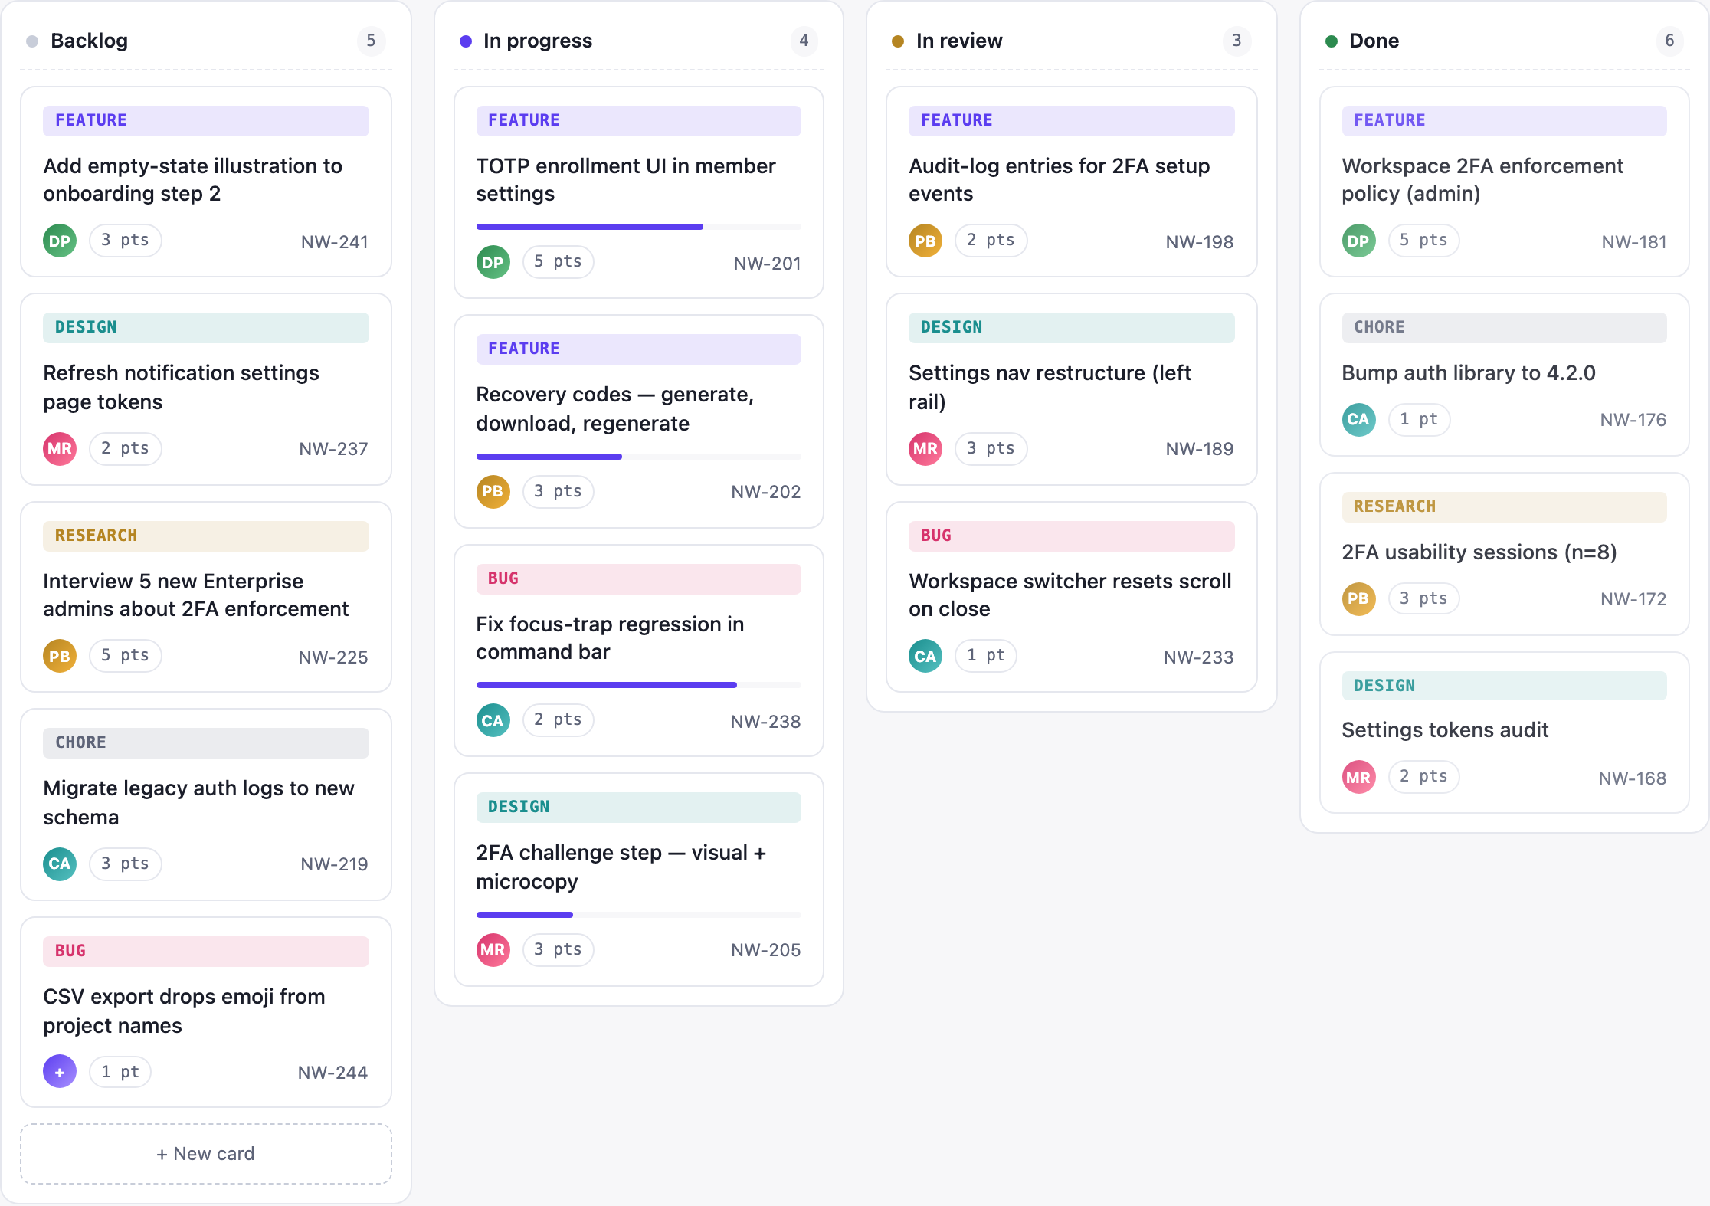Click progress bar on TOTP enrollment card

tap(638, 227)
